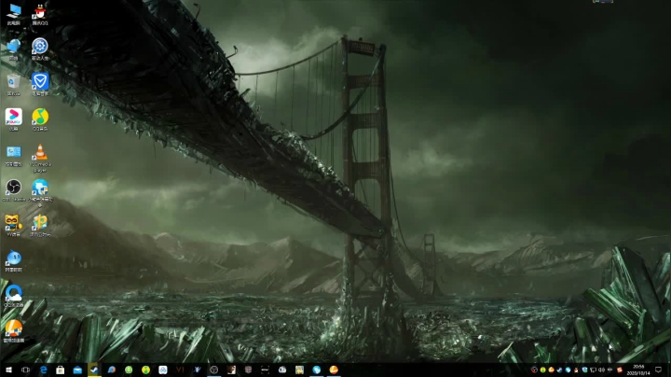Screen dimensions: 671x377
Task: Launch Tencent PC Manager shield shortcut
Action: 40,84
